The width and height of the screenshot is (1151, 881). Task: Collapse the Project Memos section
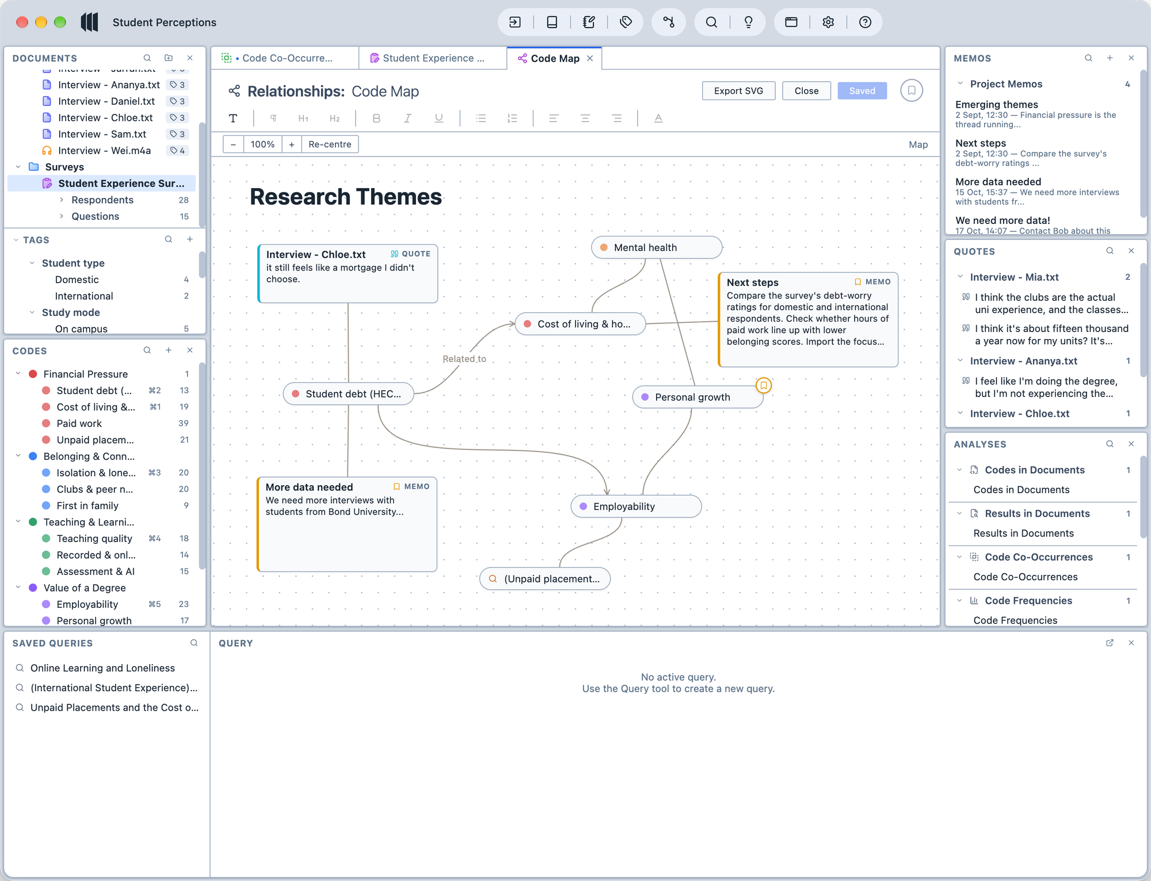click(960, 83)
